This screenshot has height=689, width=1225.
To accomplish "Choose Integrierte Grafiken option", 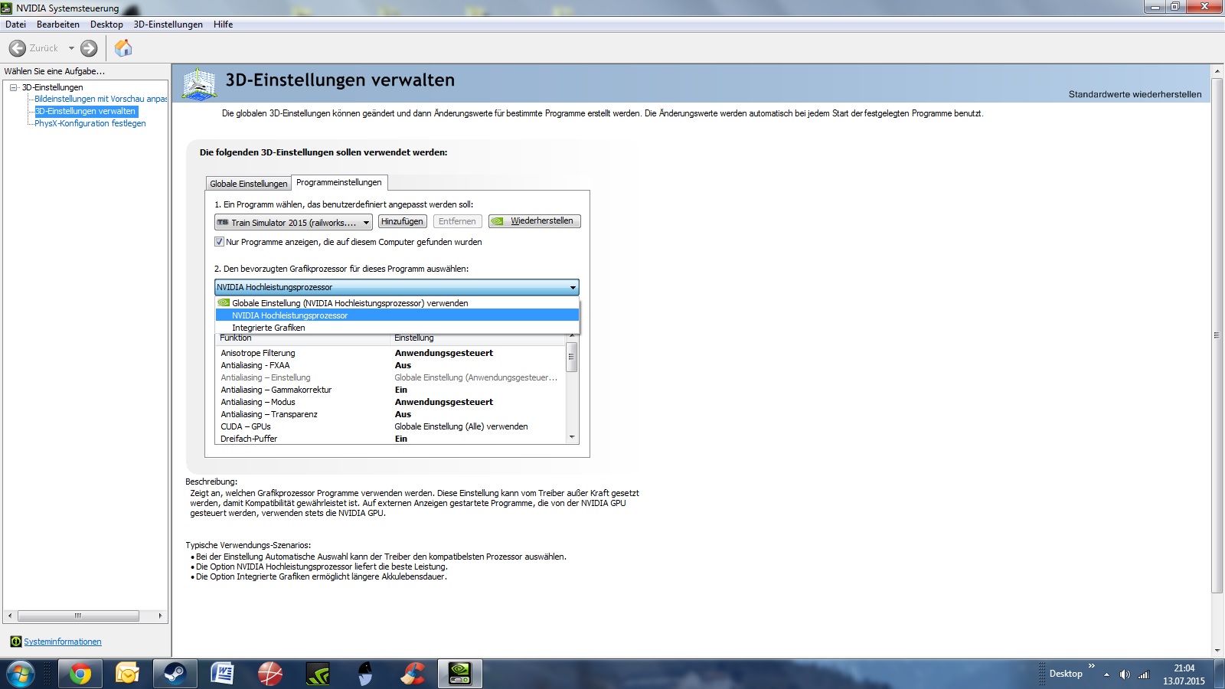I will [x=397, y=328].
